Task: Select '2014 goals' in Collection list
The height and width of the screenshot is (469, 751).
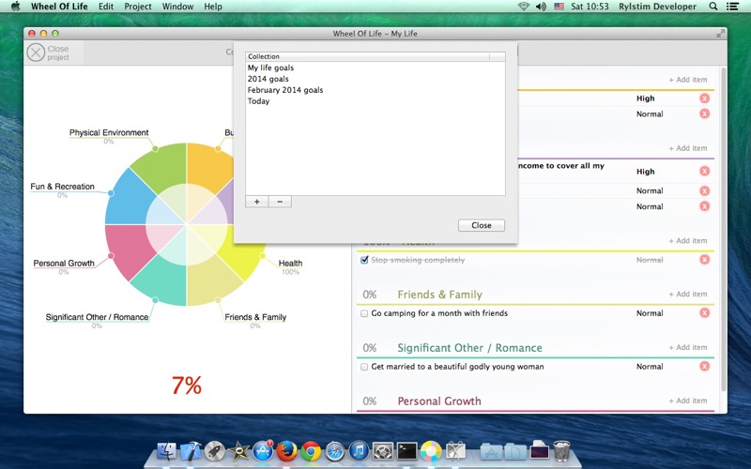Action: (375, 79)
